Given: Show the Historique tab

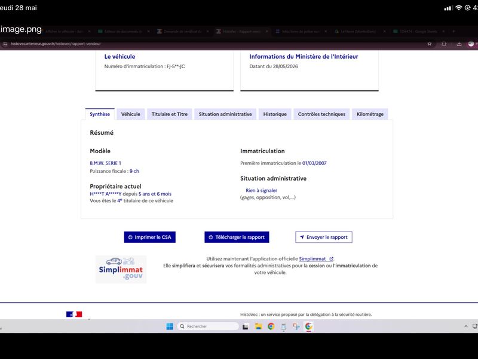Looking at the screenshot, I should click(275, 114).
